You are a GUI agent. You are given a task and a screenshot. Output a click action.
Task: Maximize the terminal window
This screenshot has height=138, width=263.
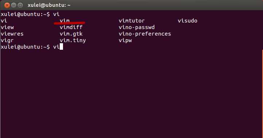click(20, 5)
